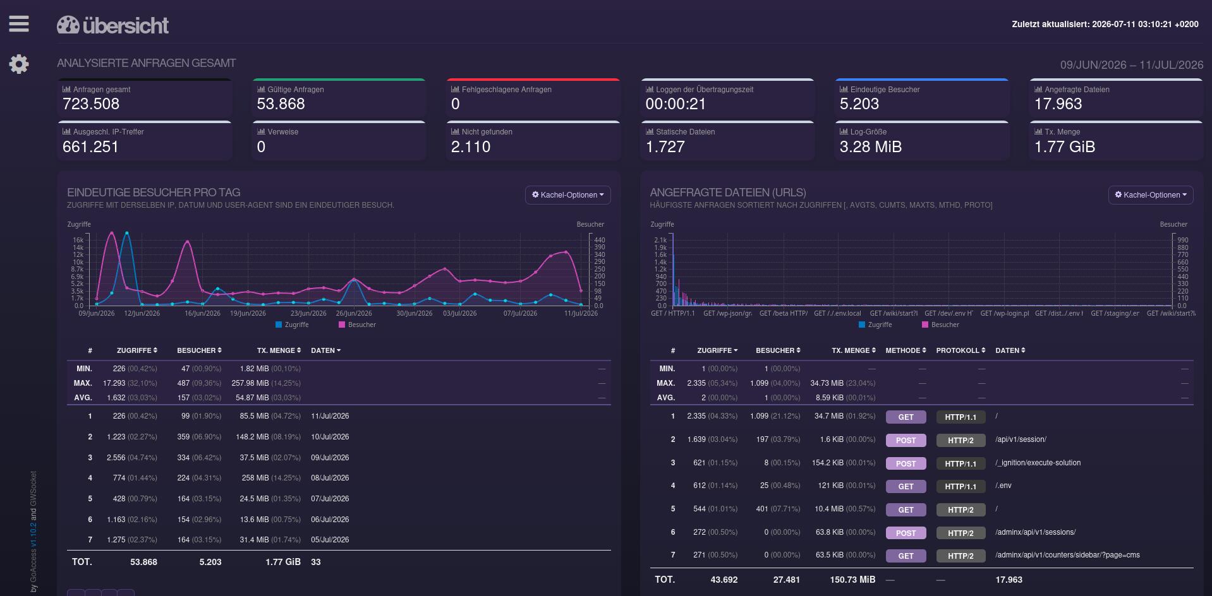1212x596 pixels.
Task: Open the GWSocket link in sidebar
Action: tap(33, 489)
